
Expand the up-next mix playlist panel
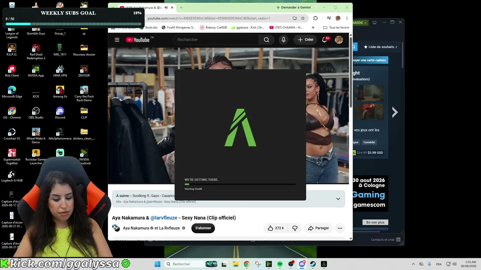tap(338, 199)
